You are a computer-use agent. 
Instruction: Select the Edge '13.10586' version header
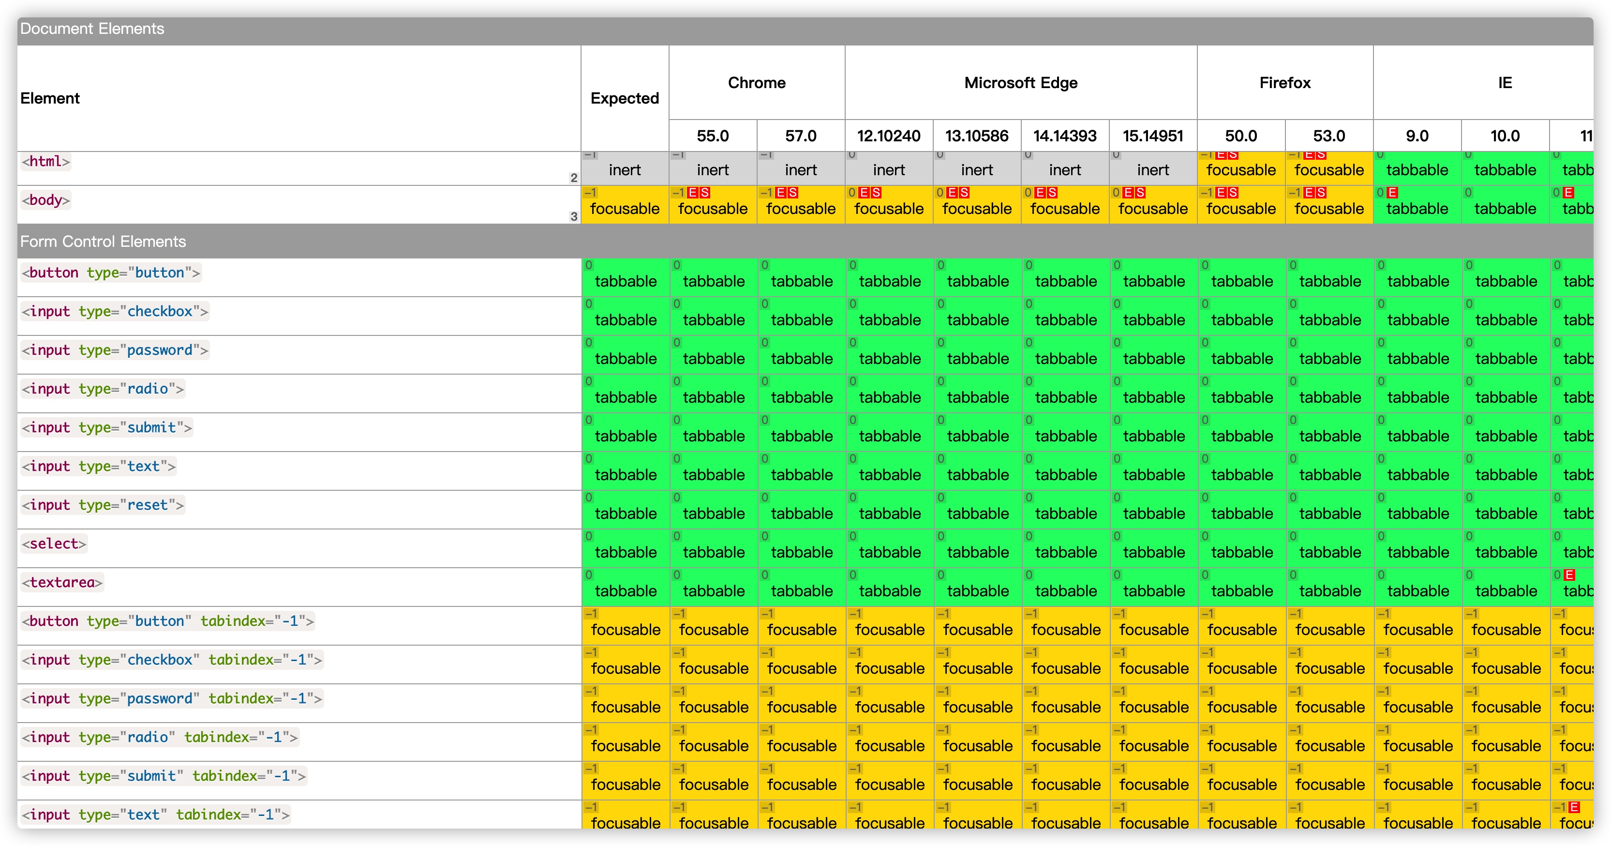977,136
